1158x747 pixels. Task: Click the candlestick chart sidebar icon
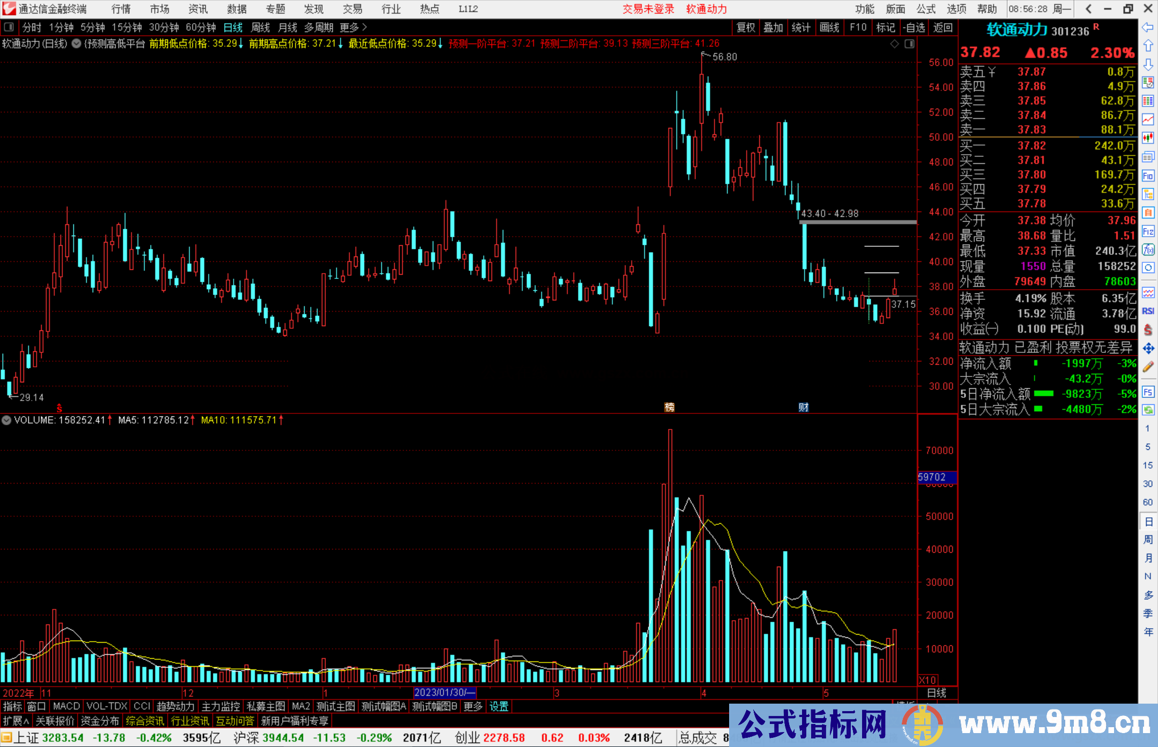[x=1148, y=138]
